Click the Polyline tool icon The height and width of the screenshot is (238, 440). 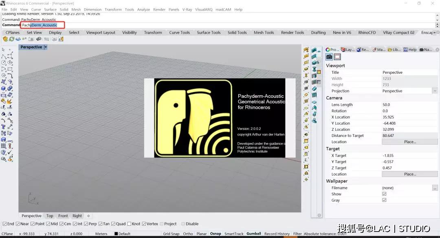coord(3,56)
